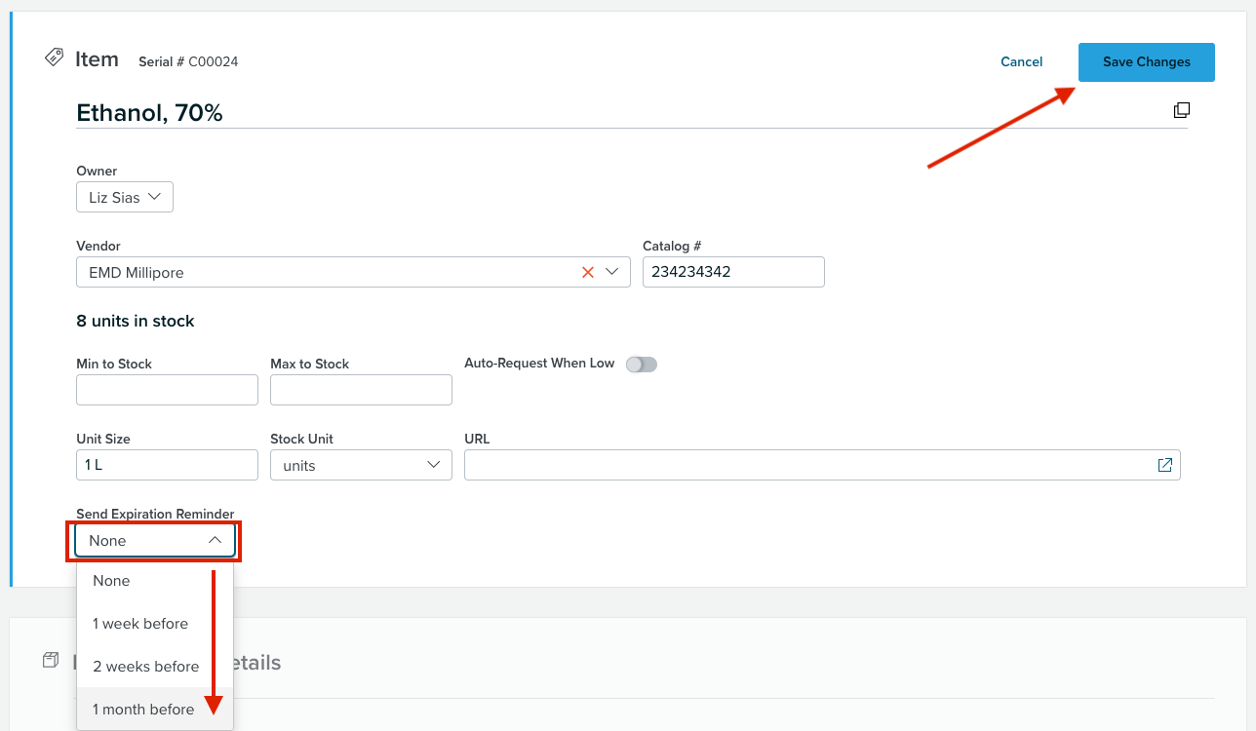
Task: Select the 1 month before option
Action: 155,710
